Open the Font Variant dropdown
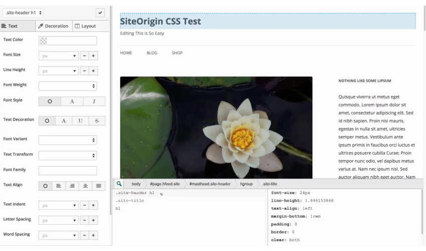The width and height of the screenshot is (426, 251). pyautogui.click(x=68, y=140)
